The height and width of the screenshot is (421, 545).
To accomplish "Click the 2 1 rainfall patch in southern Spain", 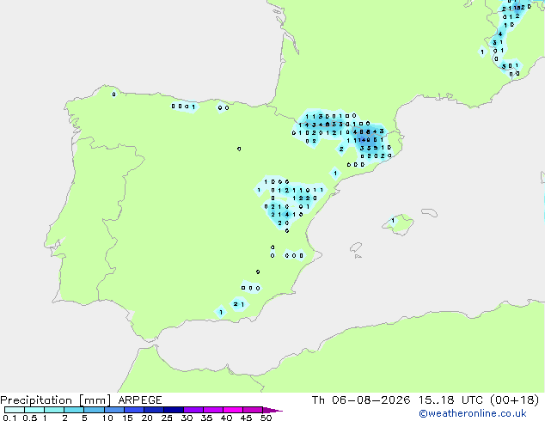I will click(x=239, y=304).
